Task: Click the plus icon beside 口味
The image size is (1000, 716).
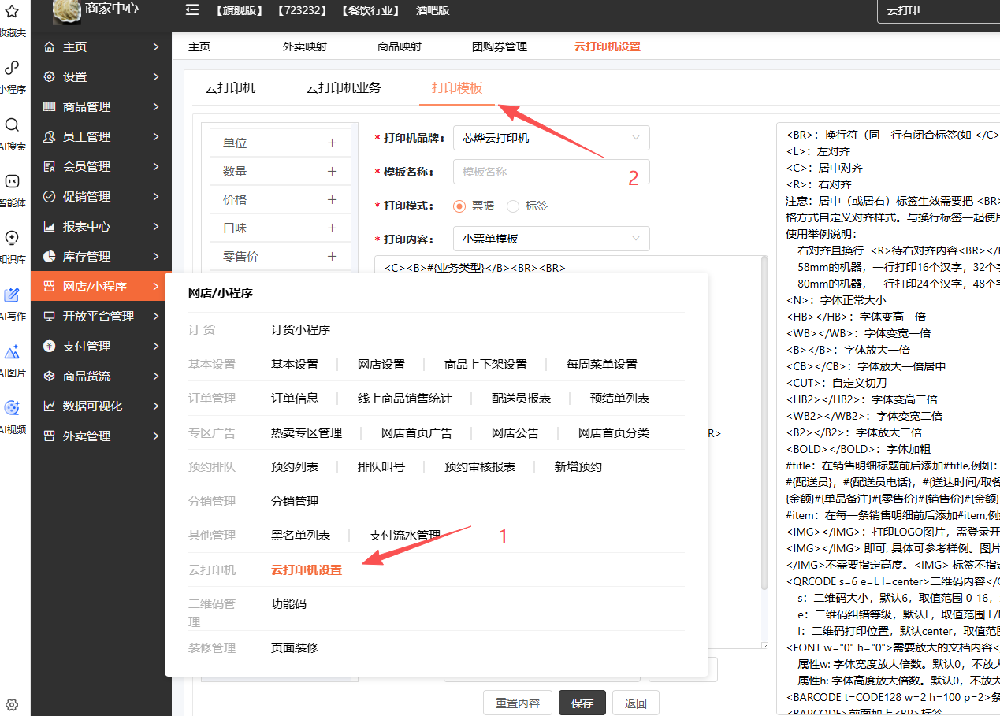Action: click(x=332, y=228)
